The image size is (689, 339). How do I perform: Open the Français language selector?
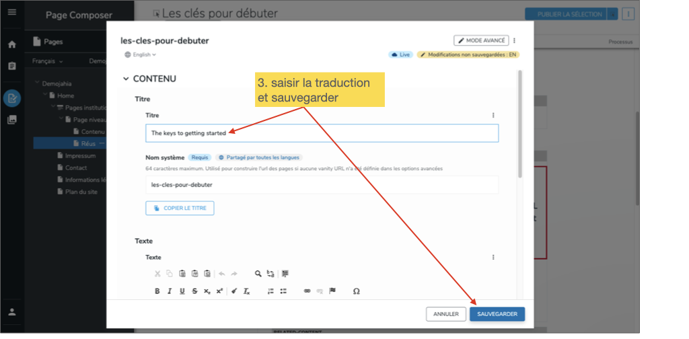47,61
